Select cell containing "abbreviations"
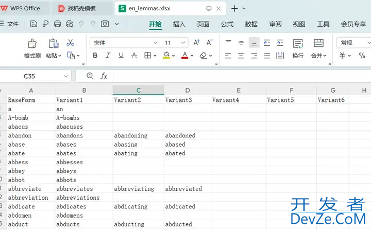Screen dimensions: 371x230 pos(84,198)
